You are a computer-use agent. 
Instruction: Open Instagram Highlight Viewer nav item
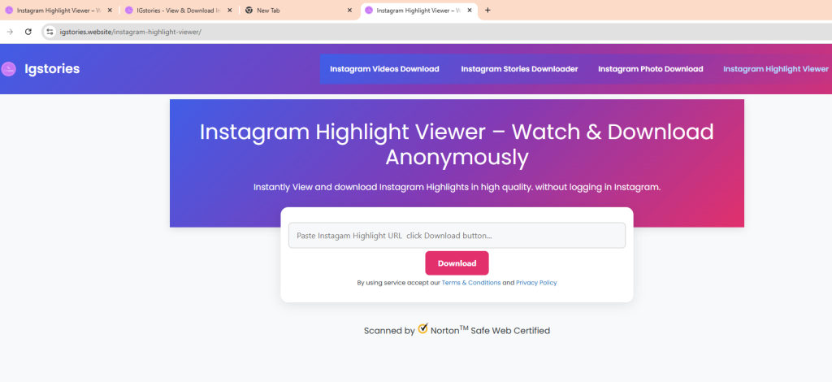point(775,69)
